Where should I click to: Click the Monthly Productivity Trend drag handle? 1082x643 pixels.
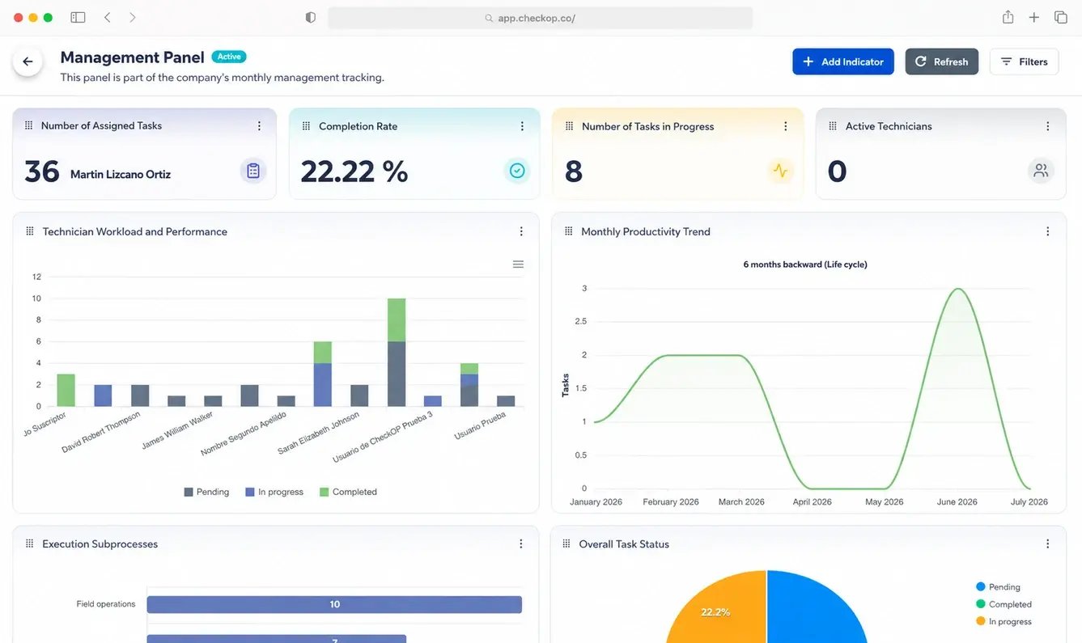(568, 231)
